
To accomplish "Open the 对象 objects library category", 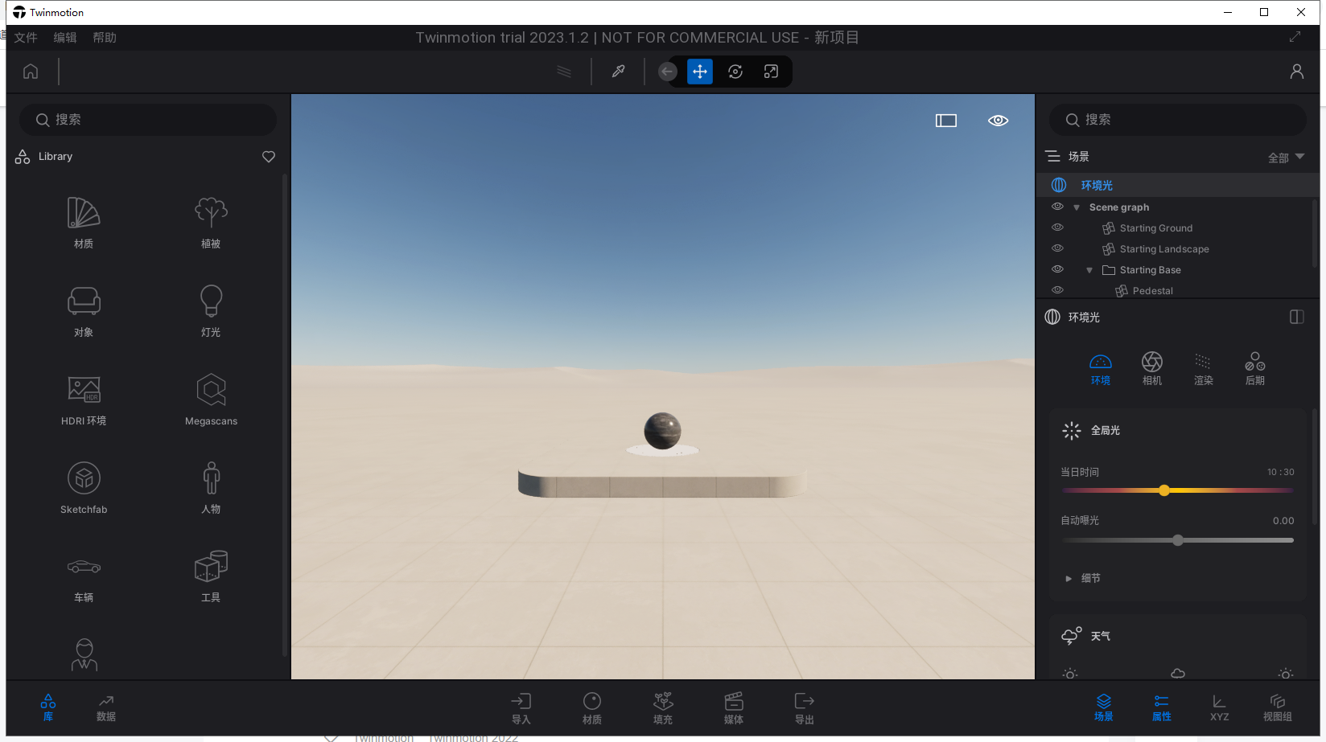I will (84, 310).
